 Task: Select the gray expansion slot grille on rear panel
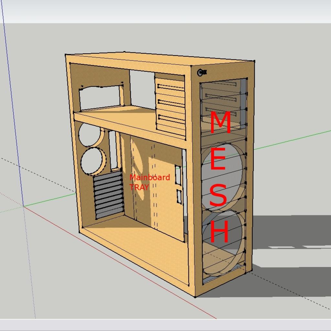tap(109, 194)
